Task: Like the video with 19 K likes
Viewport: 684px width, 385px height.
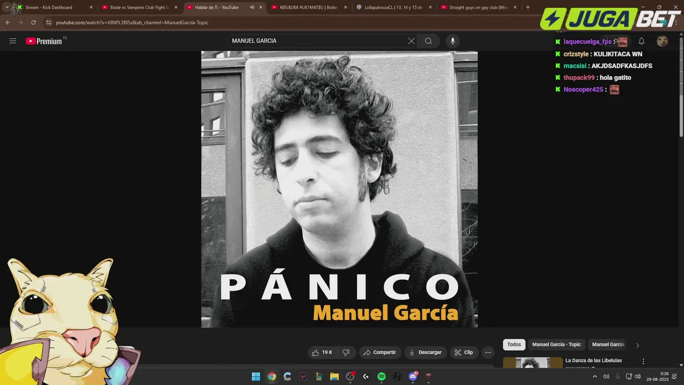Action: pos(322,352)
